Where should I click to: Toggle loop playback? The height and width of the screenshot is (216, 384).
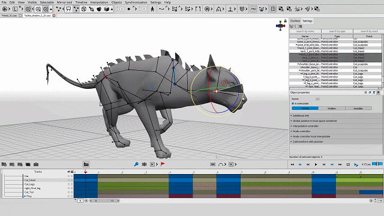(348, 164)
